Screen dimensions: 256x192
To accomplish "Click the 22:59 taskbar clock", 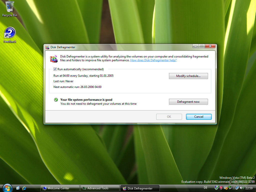I will click(249, 188).
